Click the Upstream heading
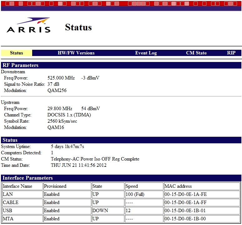Image resolution: width=242 pixels, height=225 pixels. pos(10,102)
